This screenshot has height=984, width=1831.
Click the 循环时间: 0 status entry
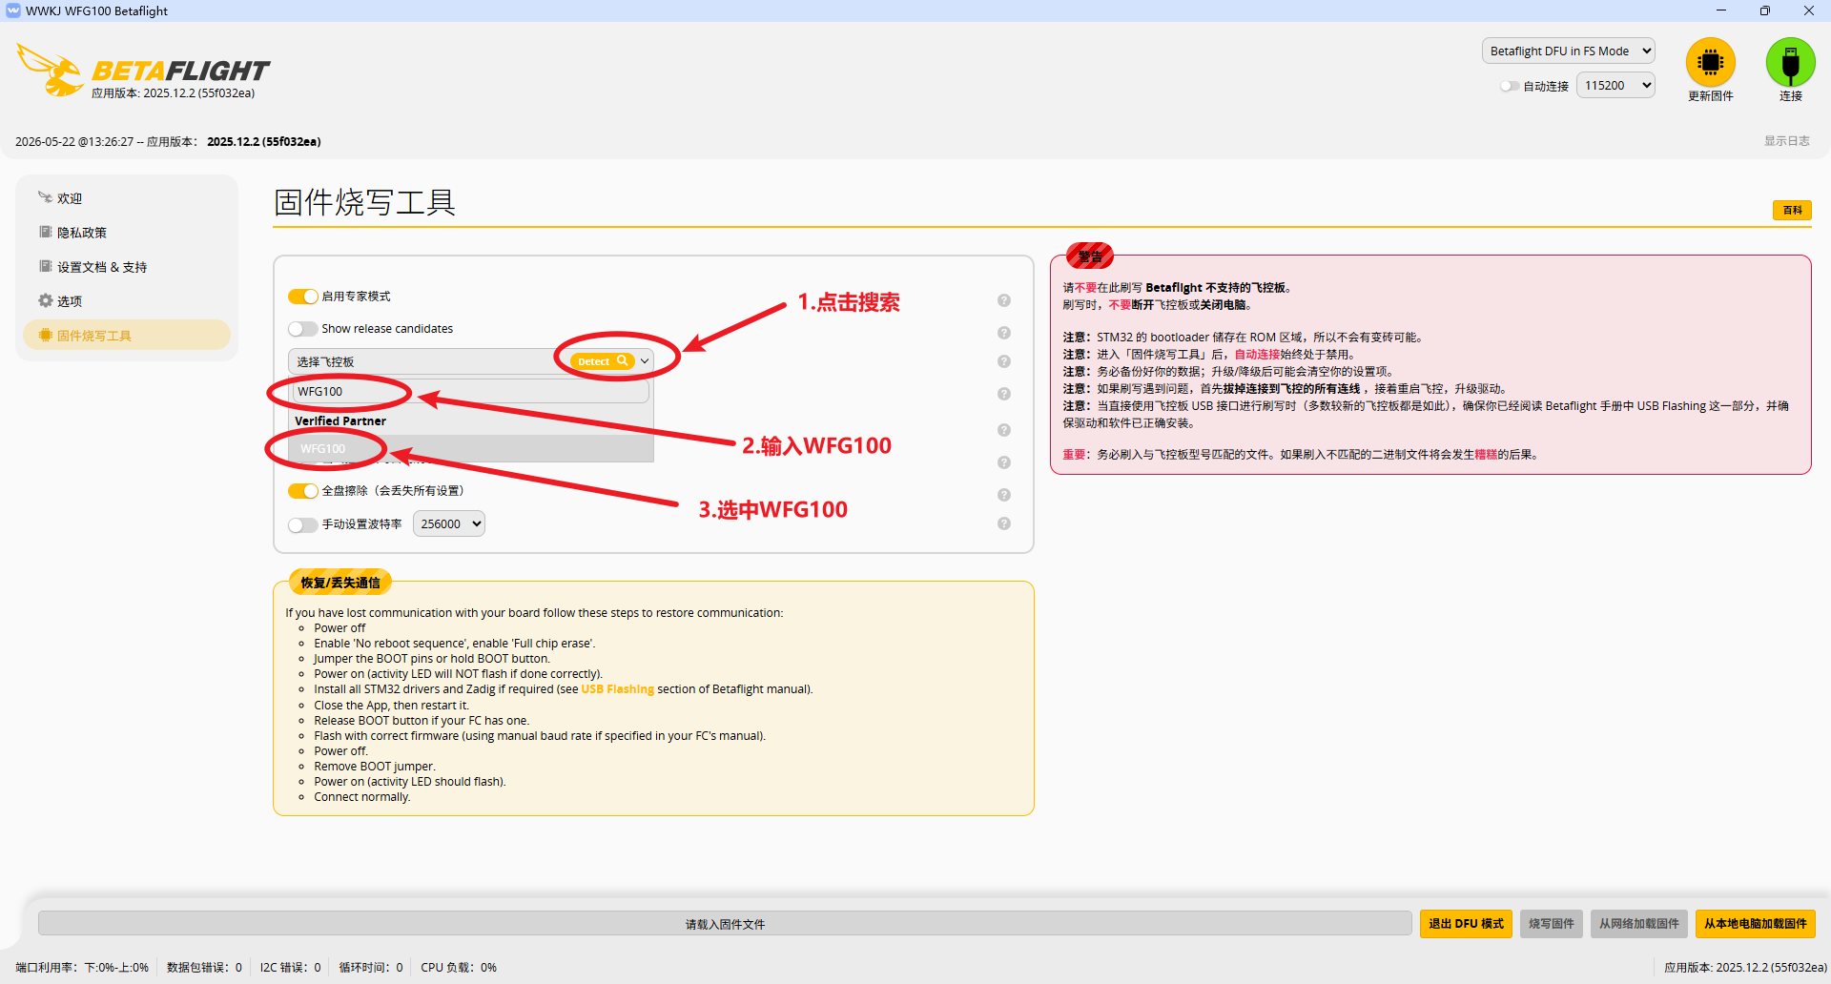(371, 968)
